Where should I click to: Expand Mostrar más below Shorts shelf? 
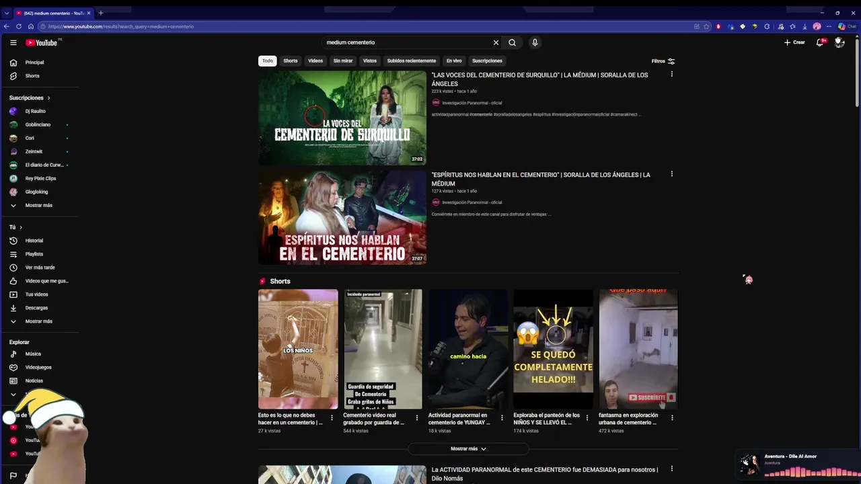[x=468, y=448]
